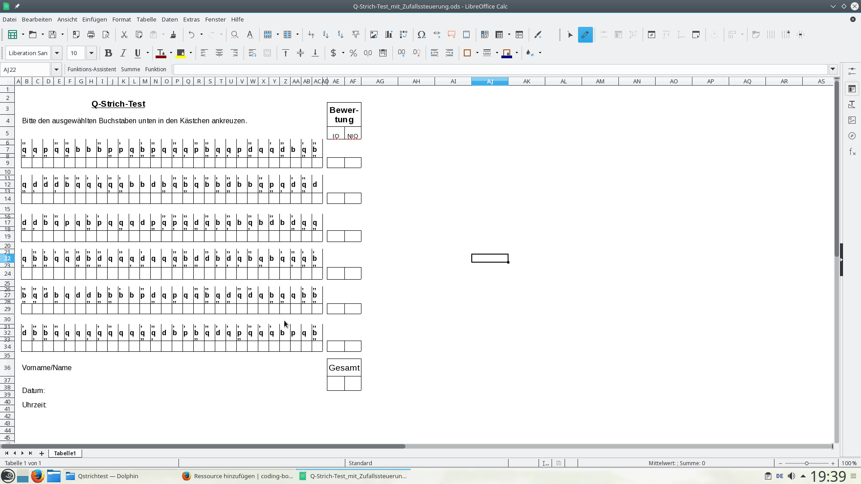The height and width of the screenshot is (484, 861).
Task: Open the print preview icon
Action: [x=106, y=35]
